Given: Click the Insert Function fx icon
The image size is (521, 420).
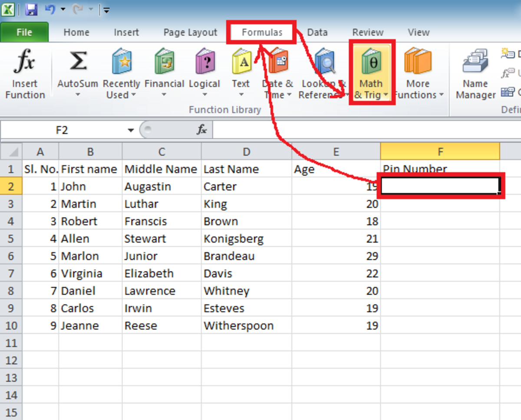Looking at the screenshot, I should coord(24,63).
